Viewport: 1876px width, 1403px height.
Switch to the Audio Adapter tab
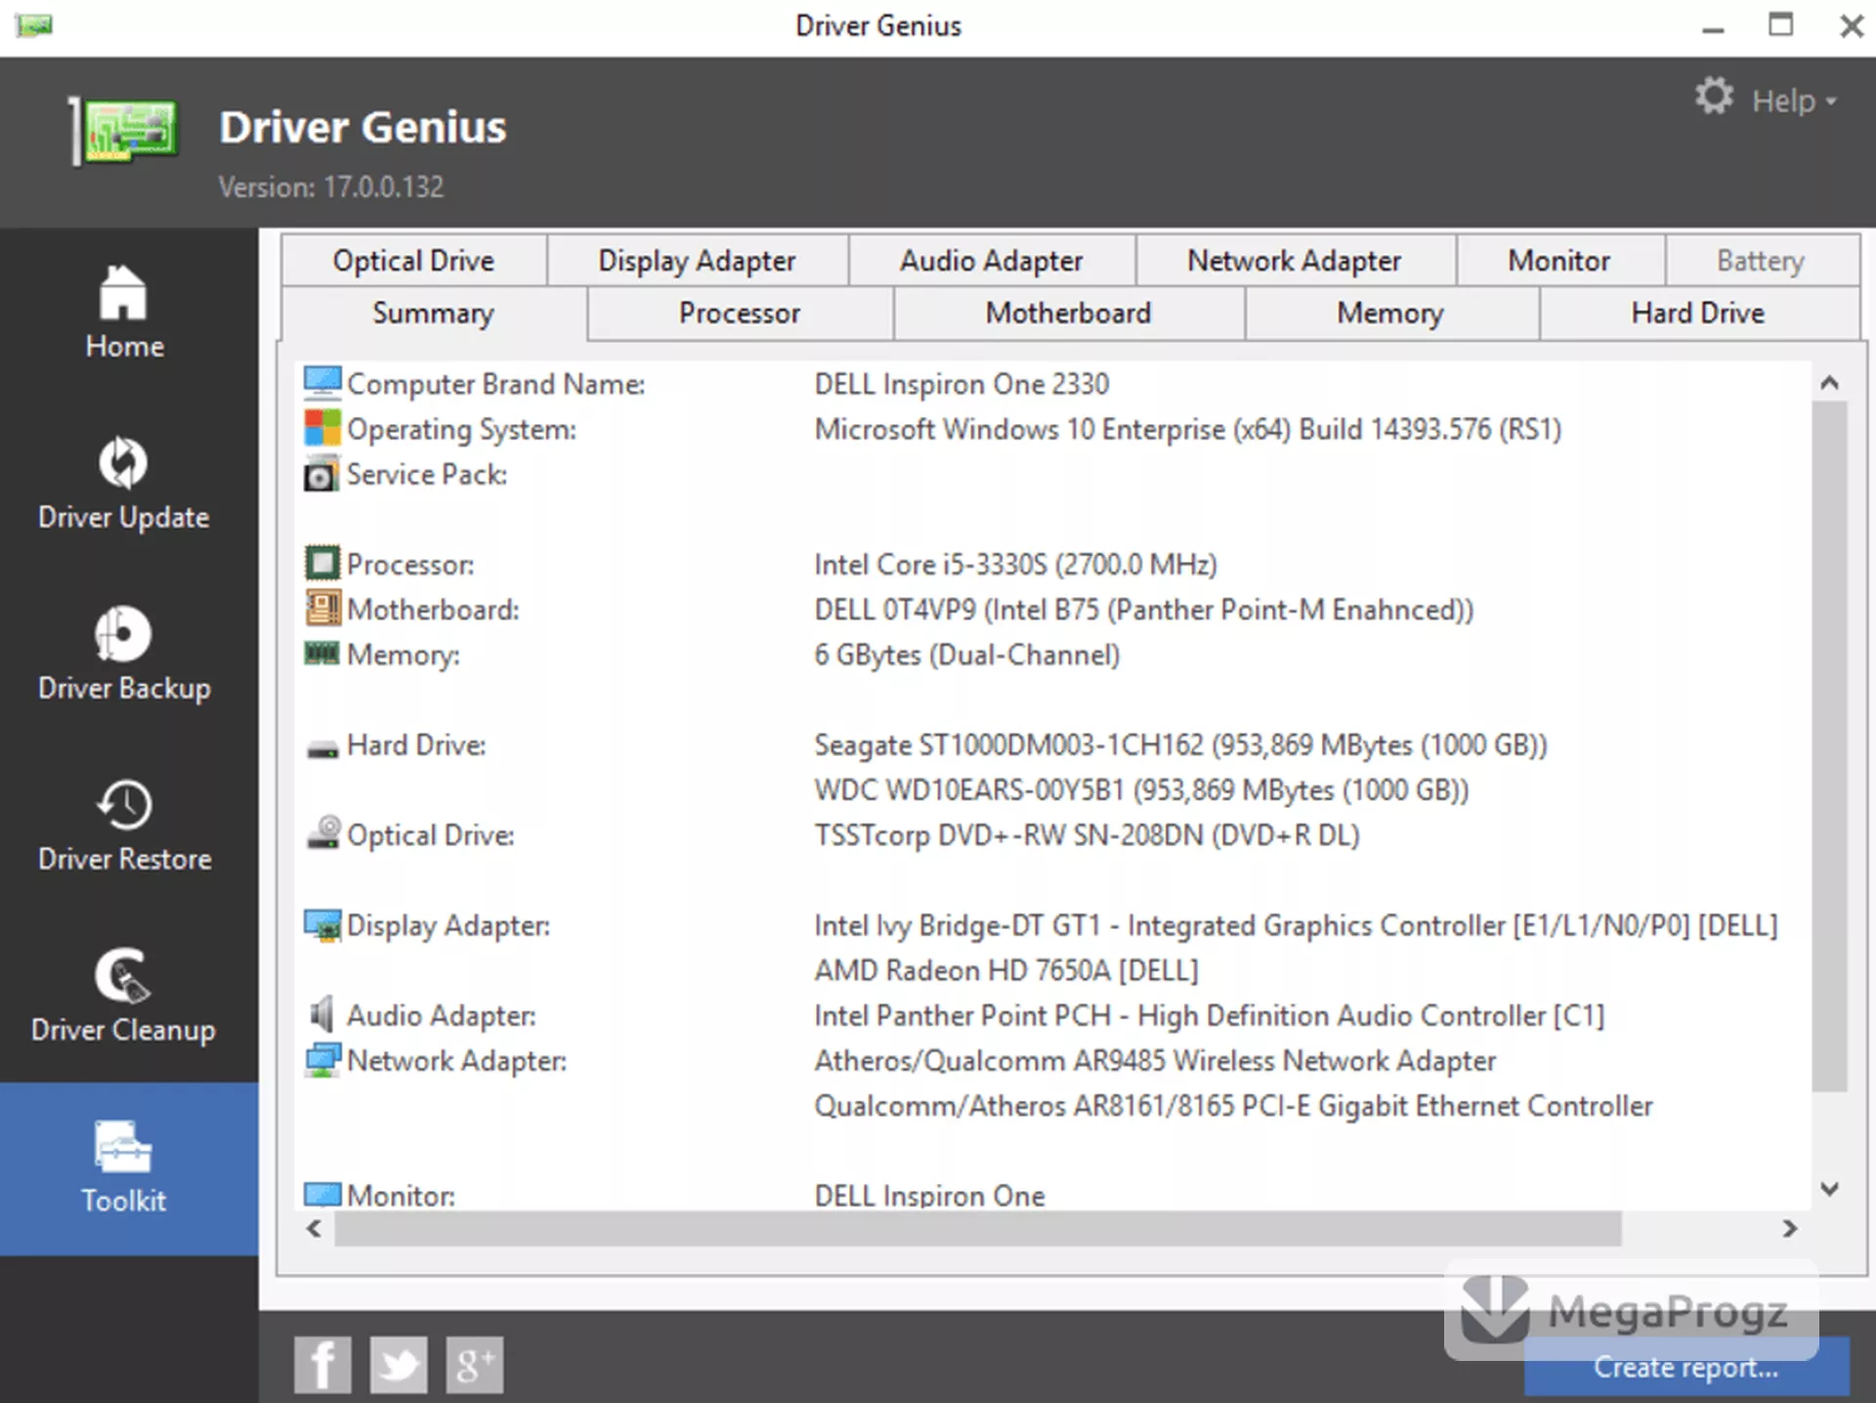(x=992, y=261)
